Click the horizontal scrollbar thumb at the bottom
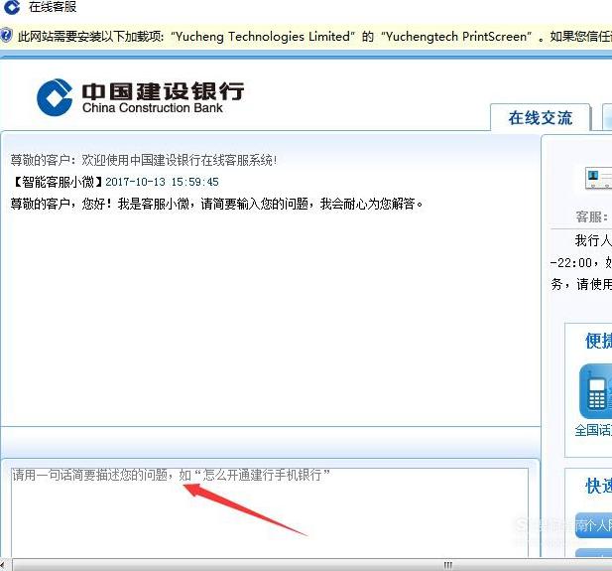This screenshot has height=571, width=612. pos(312,565)
